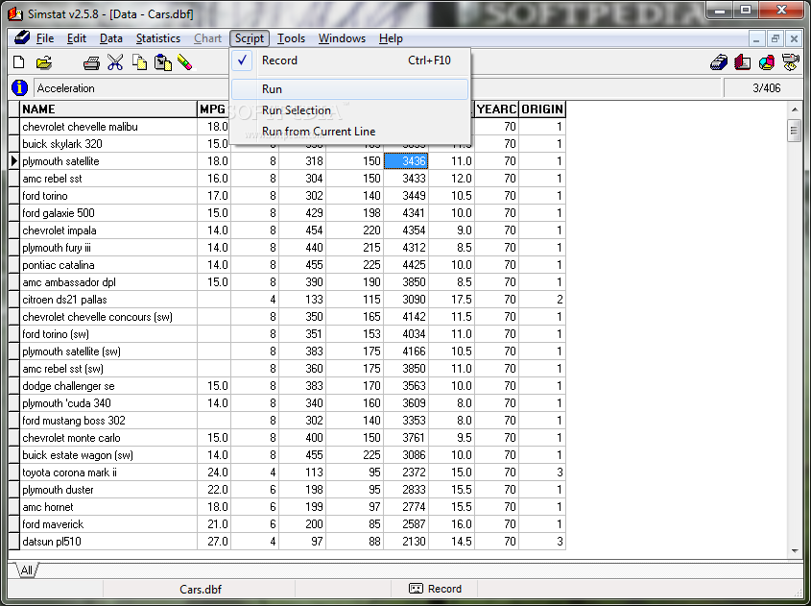Click the Cut scissors icon
Screen dimensions: 811x606
coord(115,62)
